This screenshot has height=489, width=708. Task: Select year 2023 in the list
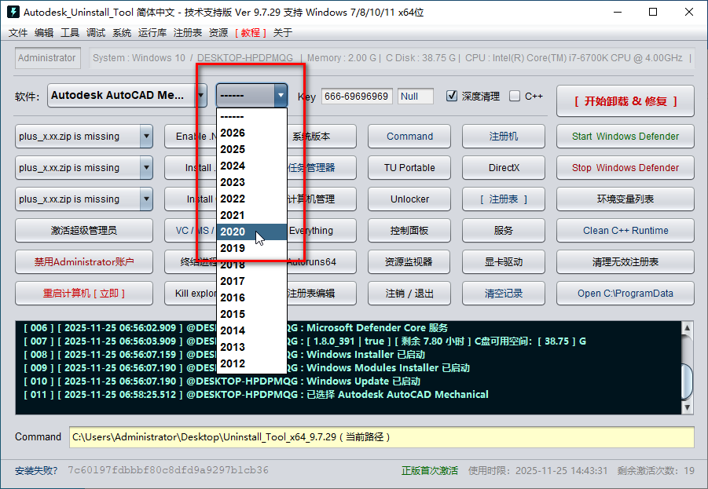[251, 182]
